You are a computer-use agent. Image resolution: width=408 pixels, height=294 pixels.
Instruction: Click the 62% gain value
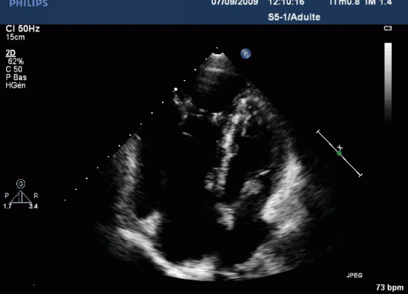coord(16,62)
